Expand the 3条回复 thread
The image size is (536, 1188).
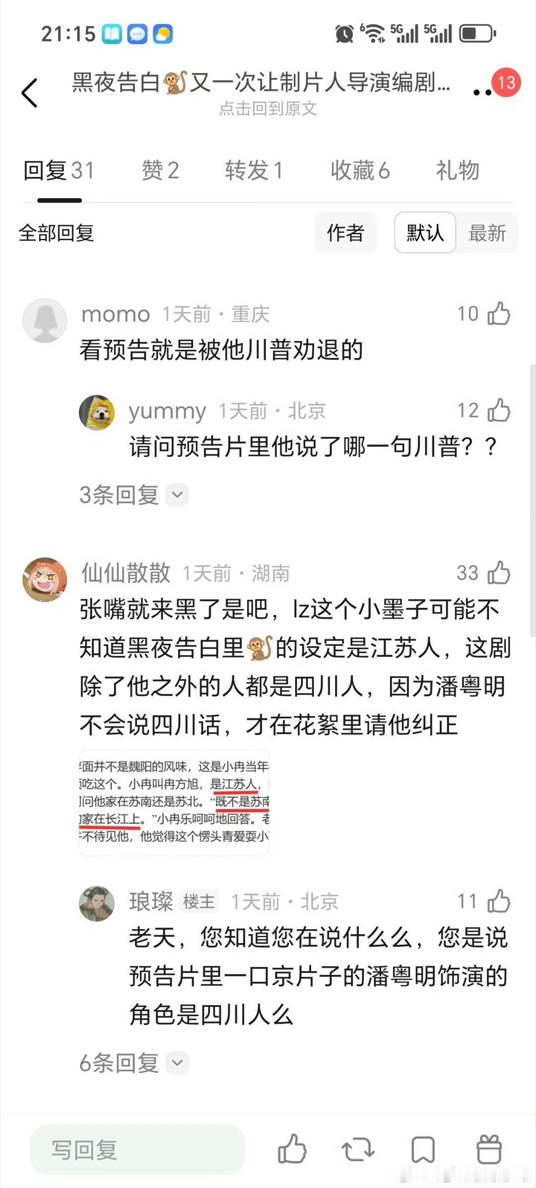click(134, 495)
